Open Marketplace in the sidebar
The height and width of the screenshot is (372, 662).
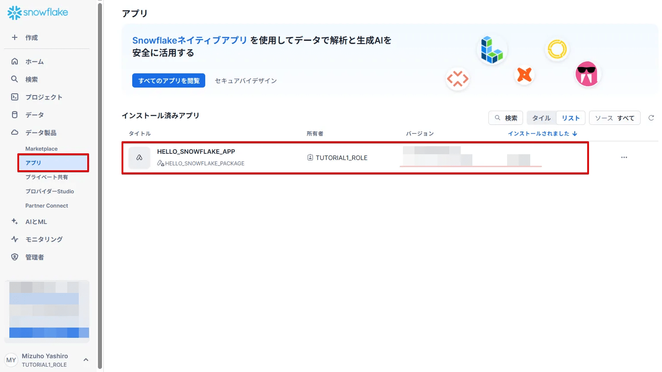pyautogui.click(x=41, y=148)
